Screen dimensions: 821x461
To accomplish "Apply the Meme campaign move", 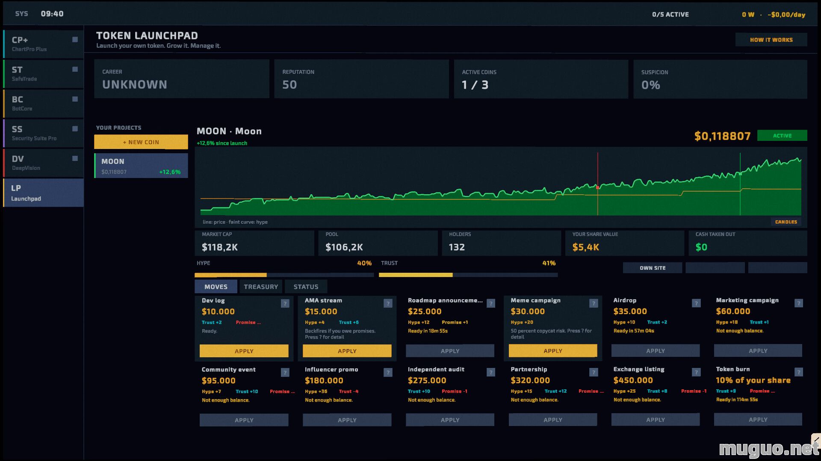I will pyautogui.click(x=553, y=351).
